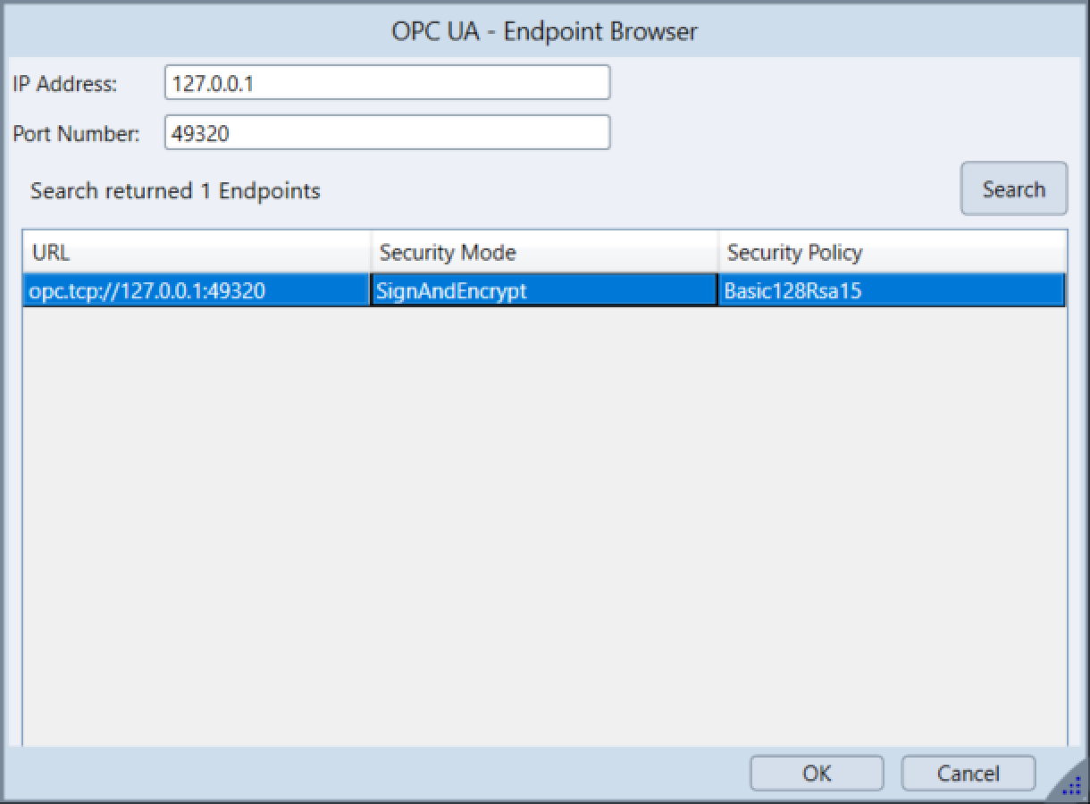Viewport: 1090px width, 804px height.
Task: Dismiss the dialog with Cancel
Action: (968, 773)
